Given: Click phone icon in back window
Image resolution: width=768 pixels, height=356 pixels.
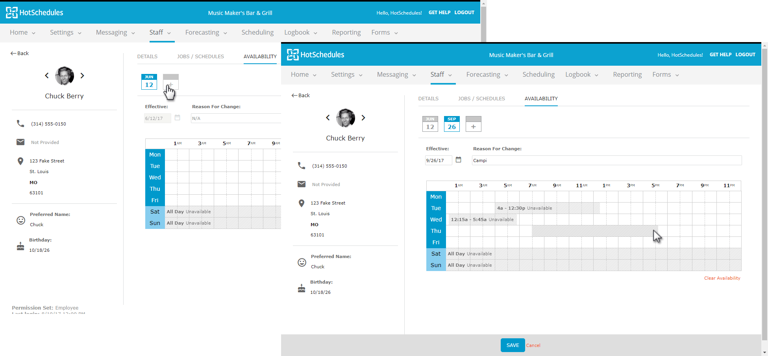Looking at the screenshot, I should point(20,124).
